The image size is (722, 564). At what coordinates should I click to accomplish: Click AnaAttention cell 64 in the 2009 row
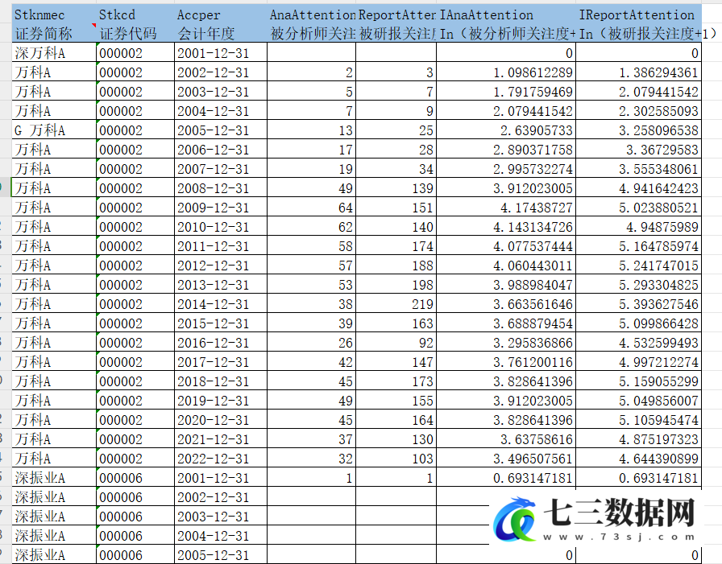pos(312,208)
